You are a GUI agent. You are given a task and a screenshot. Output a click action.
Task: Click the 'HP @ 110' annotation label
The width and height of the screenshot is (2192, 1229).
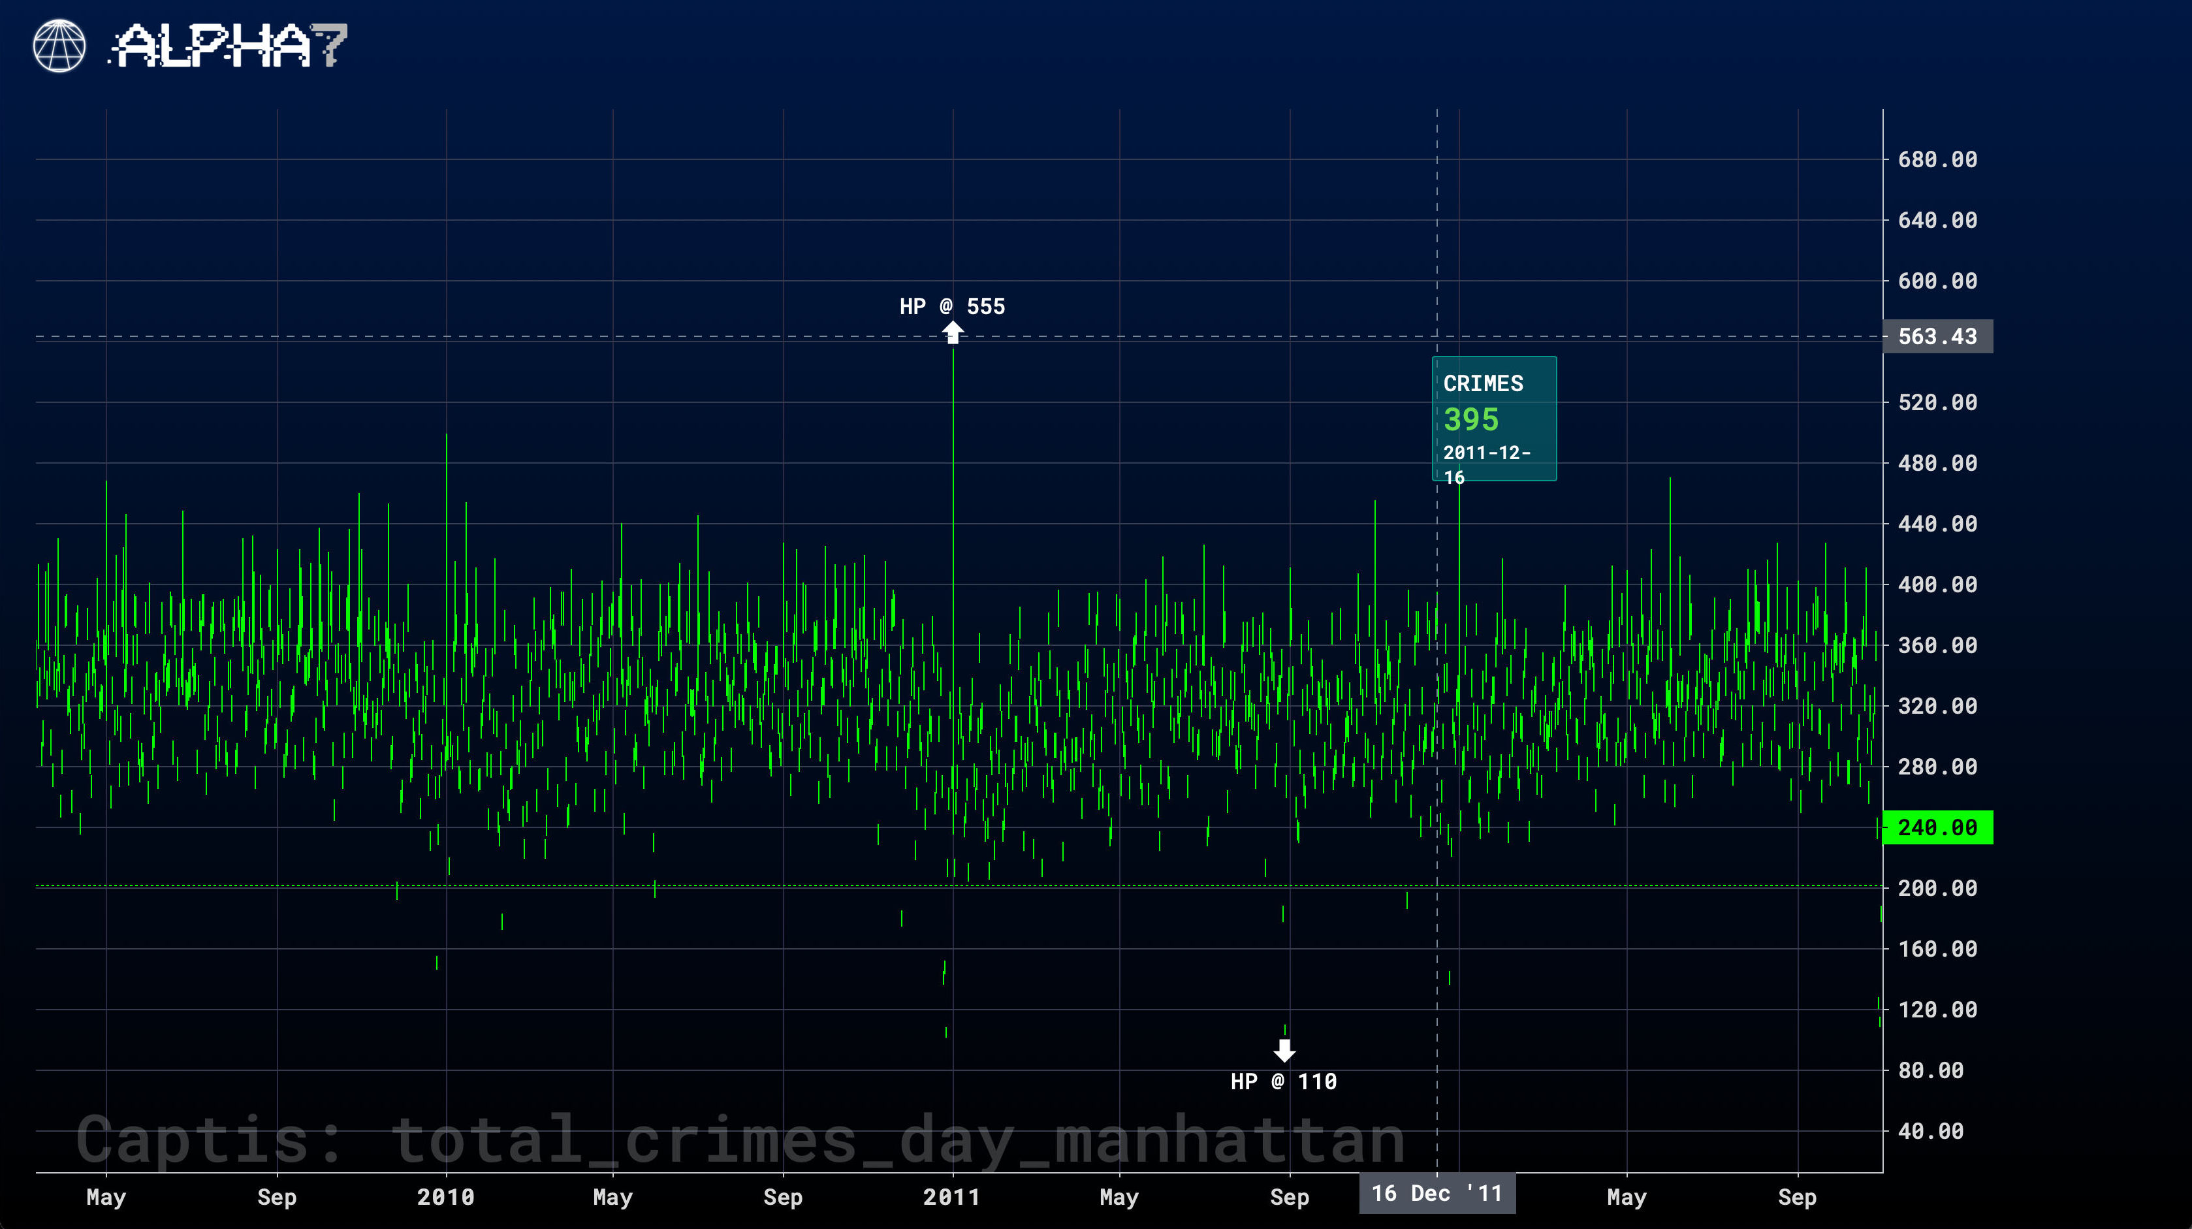[x=1284, y=1082]
